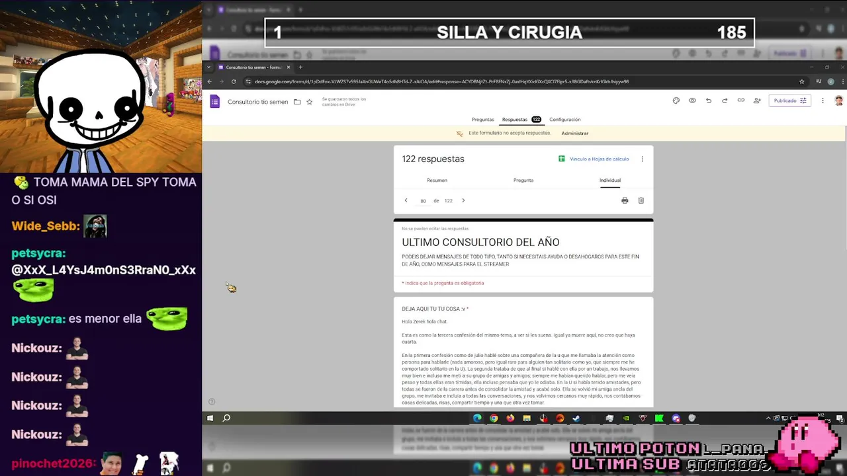Move the form to a Drive folder
The image size is (847, 476).
[297, 102]
